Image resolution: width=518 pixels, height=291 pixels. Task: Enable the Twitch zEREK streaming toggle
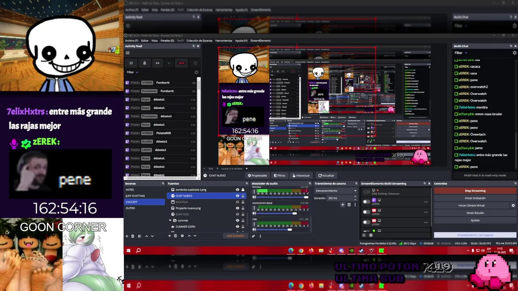click(367, 201)
